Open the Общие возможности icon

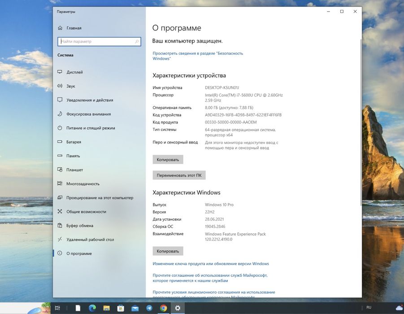60,211
